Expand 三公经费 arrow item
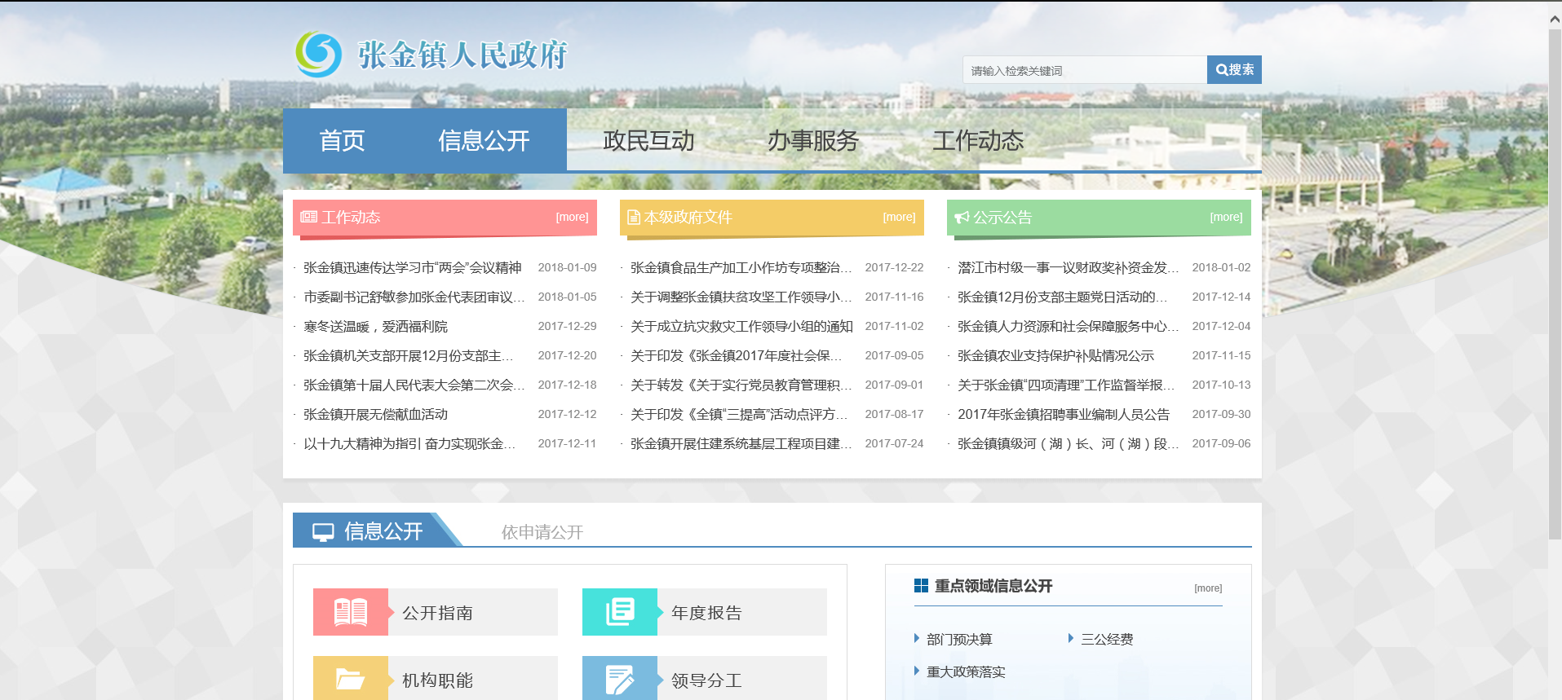 (x=1071, y=639)
